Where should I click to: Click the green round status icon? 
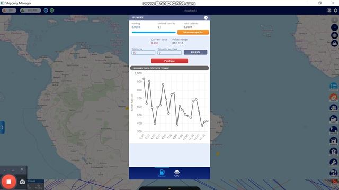52,11
